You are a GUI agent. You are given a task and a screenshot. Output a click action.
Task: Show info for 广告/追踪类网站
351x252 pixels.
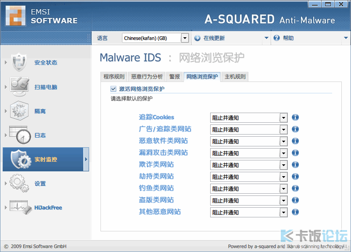click(x=295, y=129)
